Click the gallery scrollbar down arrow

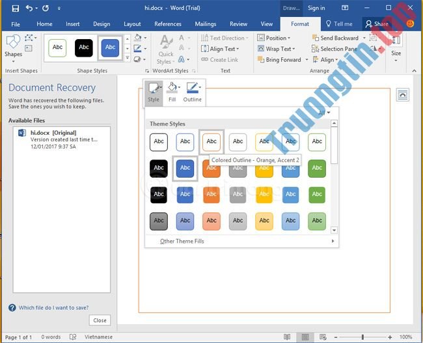(334, 230)
